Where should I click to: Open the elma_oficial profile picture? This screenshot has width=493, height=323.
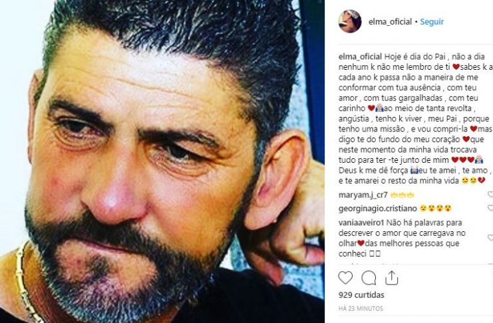pyautogui.click(x=350, y=21)
